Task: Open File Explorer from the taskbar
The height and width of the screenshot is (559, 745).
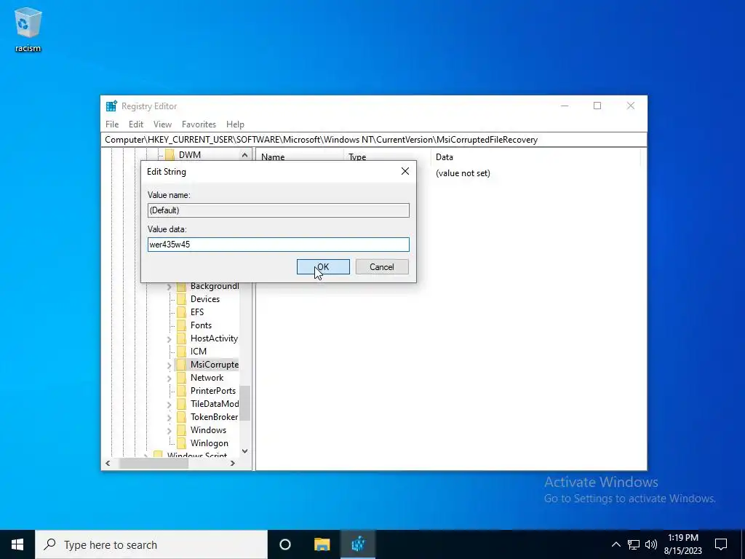Action: click(322, 544)
